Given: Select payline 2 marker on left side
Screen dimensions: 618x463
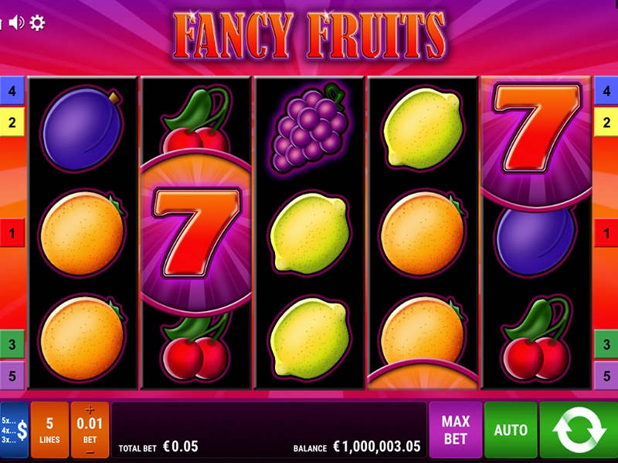Looking at the screenshot, I should click(12, 123).
